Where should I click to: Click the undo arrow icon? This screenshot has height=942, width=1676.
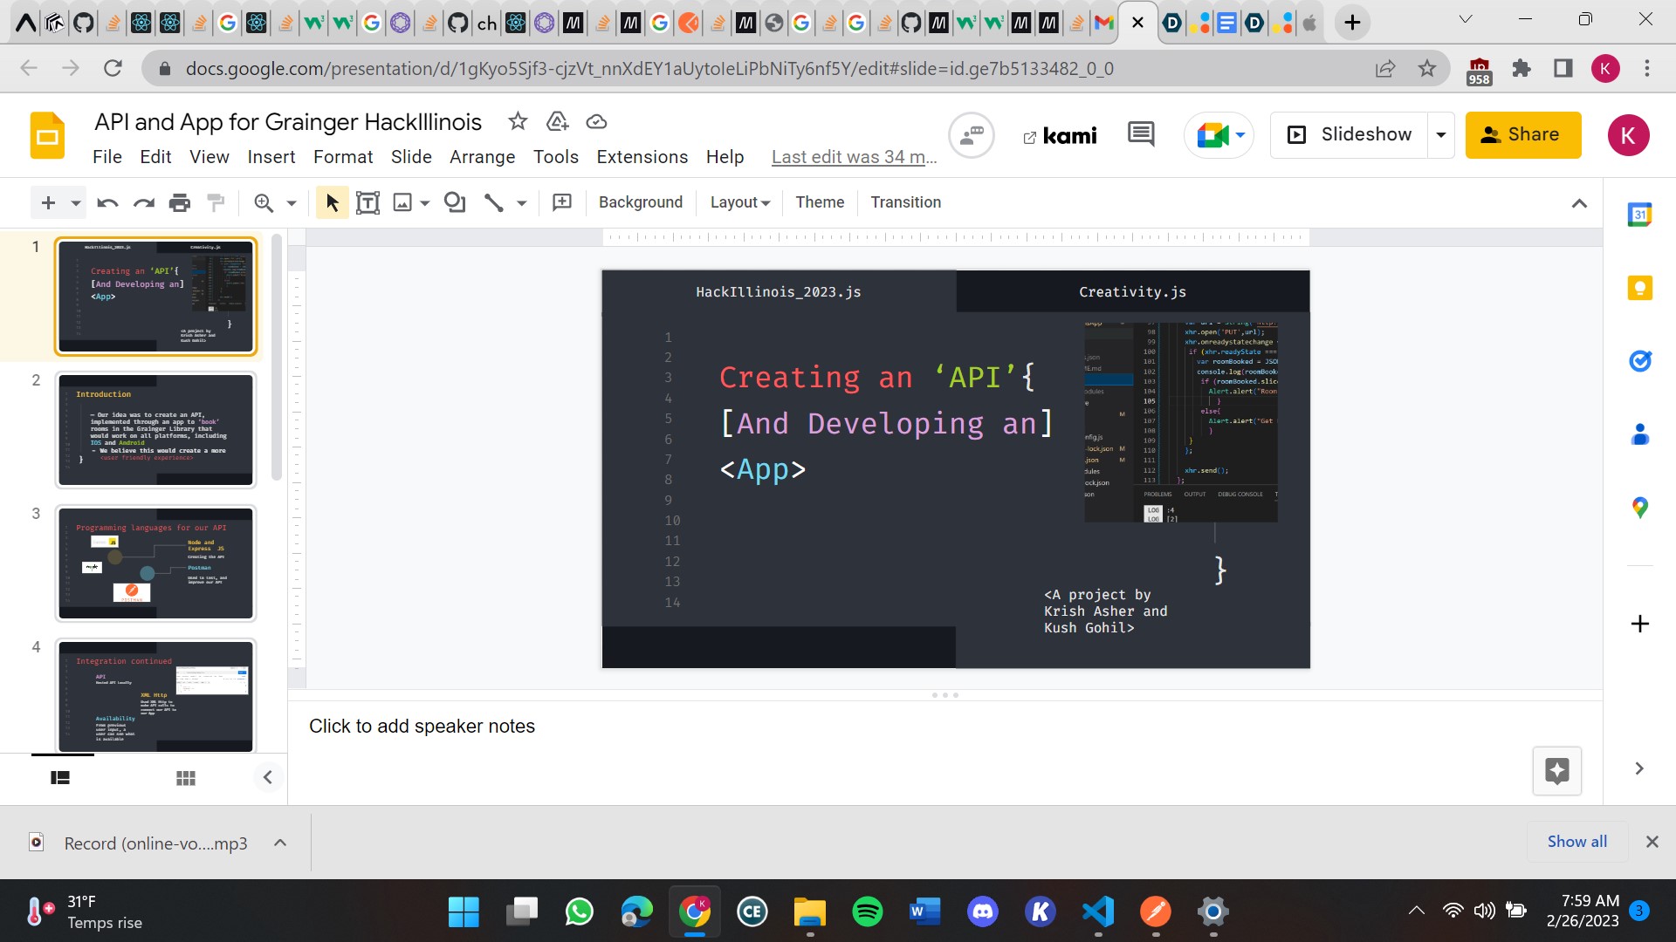tap(107, 203)
